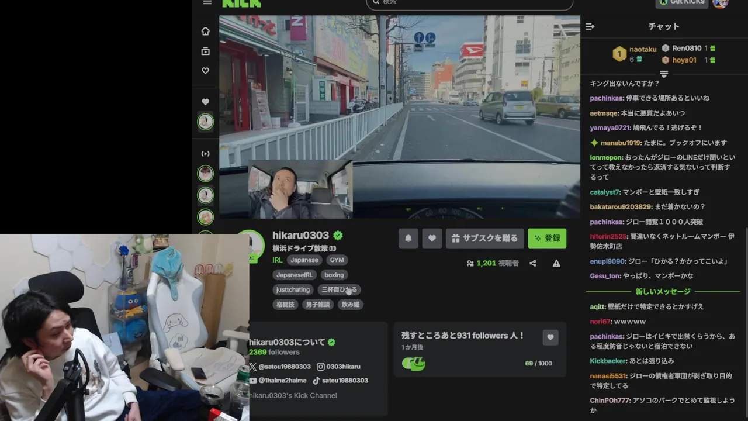Select the 格闘技 tag

[x=285, y=305]
